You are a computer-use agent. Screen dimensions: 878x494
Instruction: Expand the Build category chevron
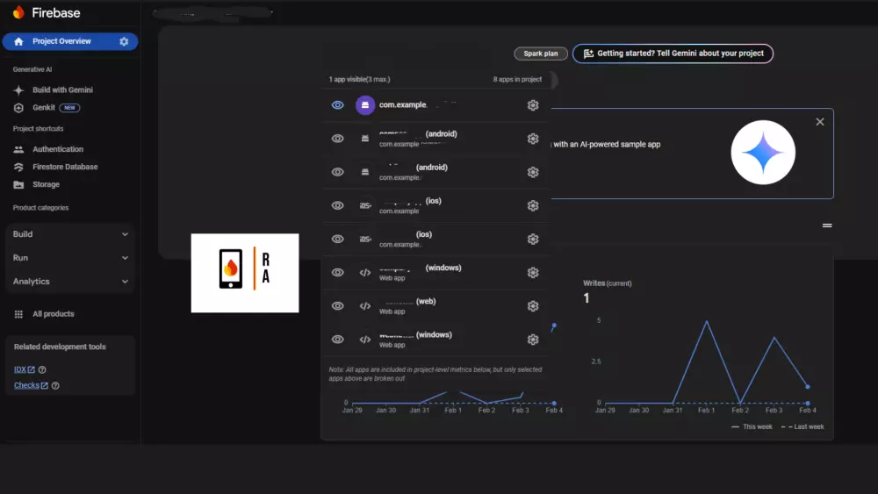pos(125,234)
